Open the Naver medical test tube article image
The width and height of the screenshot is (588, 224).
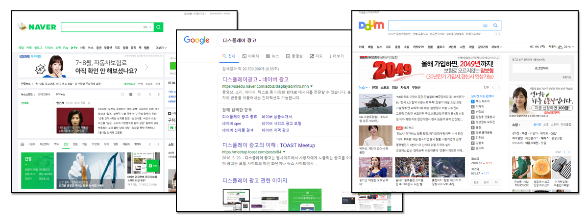click(x=90, y=170)
